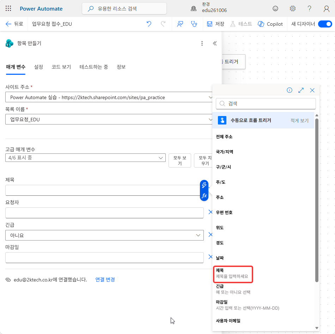Open the three-dot more options menu
This screenshot has width=335, height=334.
pos(202,43)
